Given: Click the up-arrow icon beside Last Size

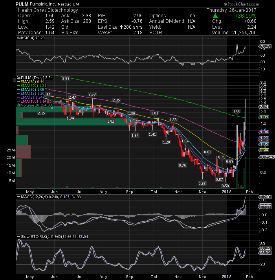Looking at the screenshot, I should [x=121, y=27].
